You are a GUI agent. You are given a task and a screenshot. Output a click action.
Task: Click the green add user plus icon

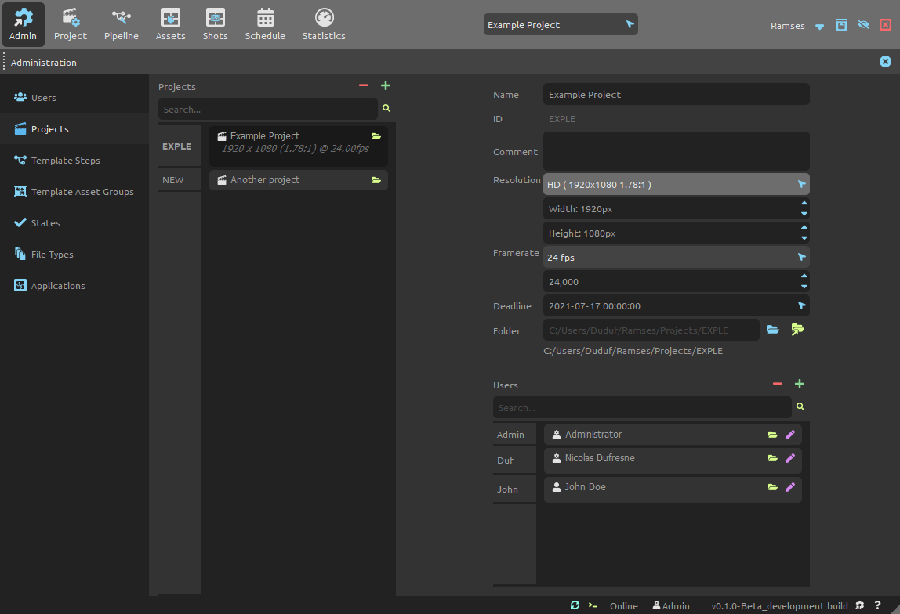pos(800,384)
